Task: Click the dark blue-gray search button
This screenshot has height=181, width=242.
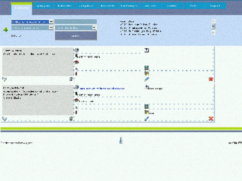Action: (76, 36)
